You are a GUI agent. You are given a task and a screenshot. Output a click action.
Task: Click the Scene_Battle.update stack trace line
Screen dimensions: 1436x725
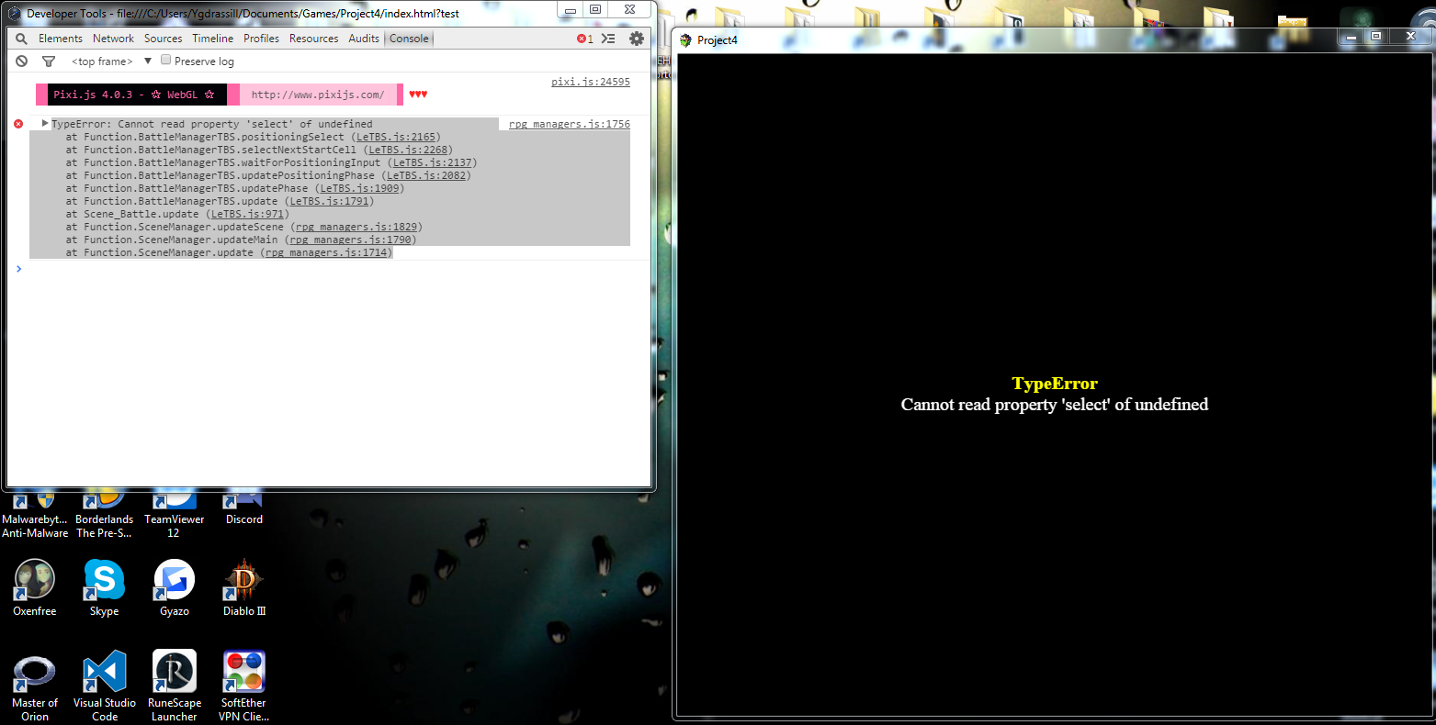(177, 214)
